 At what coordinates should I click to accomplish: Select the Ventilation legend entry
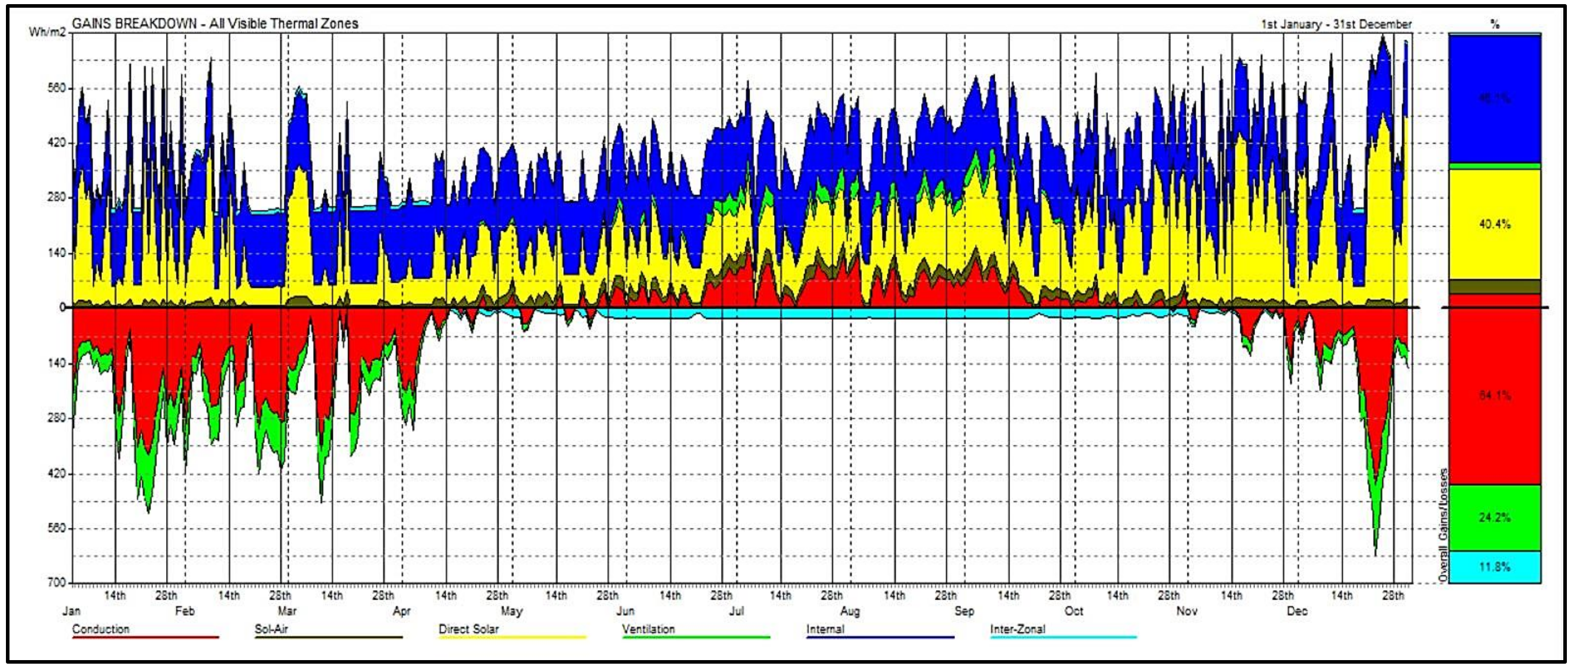(649, 629)
